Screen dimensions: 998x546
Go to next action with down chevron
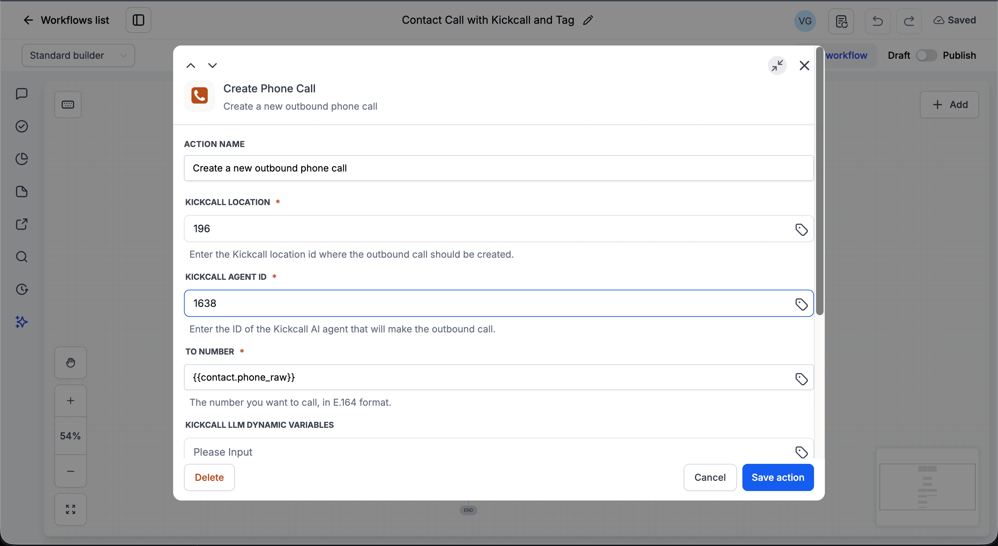click(212, 66)
